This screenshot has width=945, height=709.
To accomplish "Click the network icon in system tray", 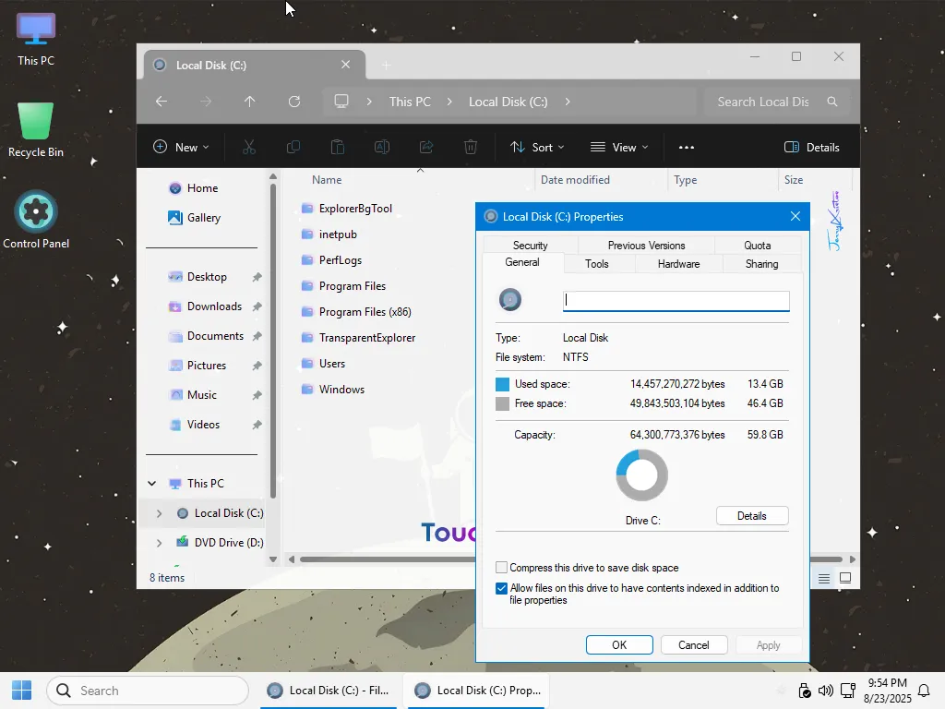I will 848,691.
